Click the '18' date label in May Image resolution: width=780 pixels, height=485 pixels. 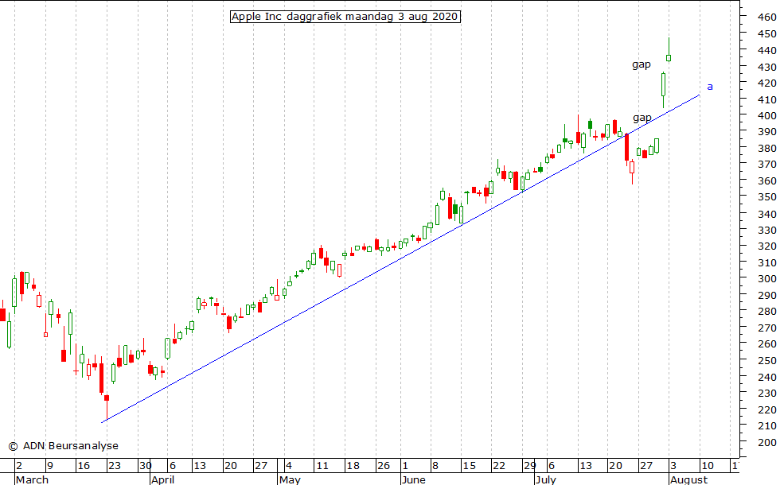pyautogui.click(x=353, y=466)
